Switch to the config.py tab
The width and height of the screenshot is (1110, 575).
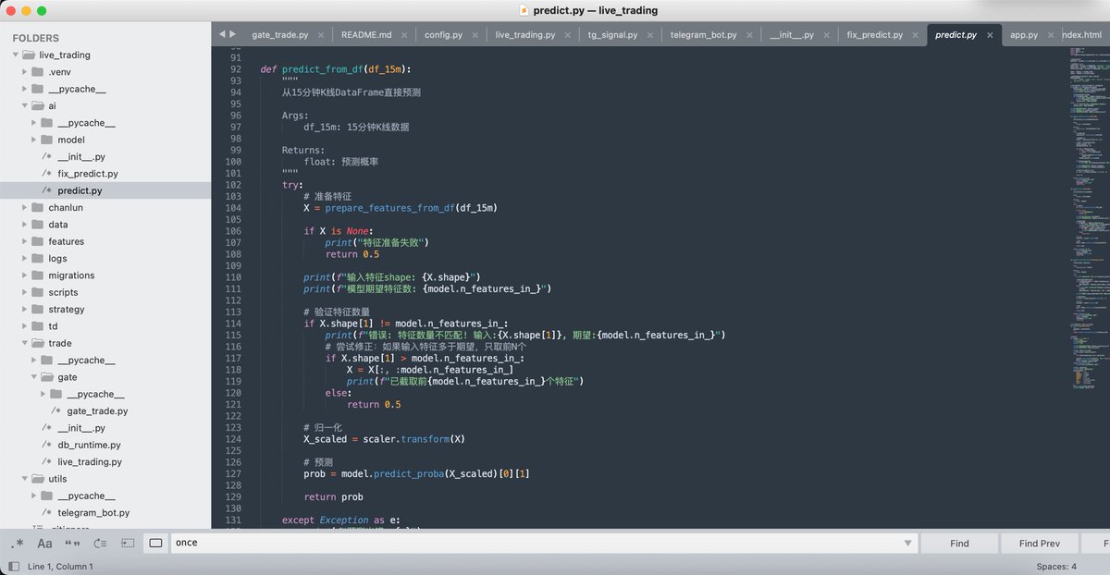pos(443,35)
